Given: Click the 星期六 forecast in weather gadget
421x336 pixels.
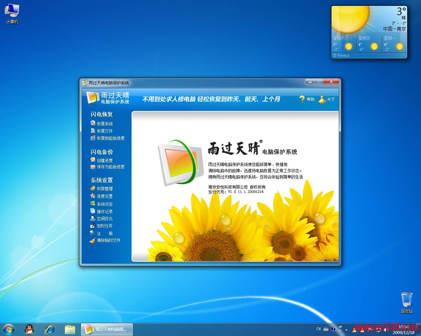Looking at the screenshot, I should pyautogui.click(x=343, y=44).
